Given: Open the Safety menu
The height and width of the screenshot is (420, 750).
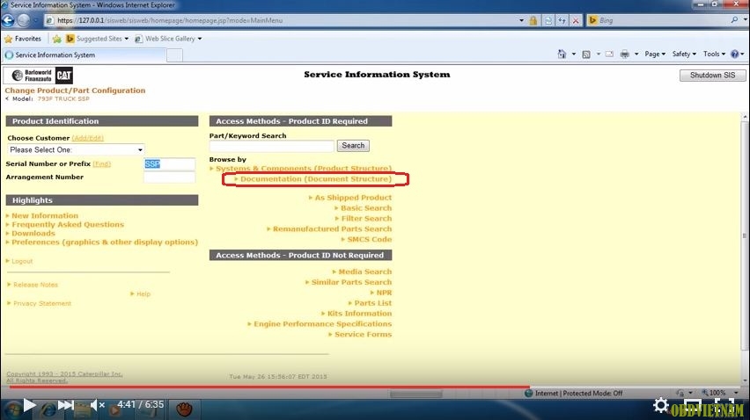Looking at the screenshot, I should (x=684, y=54).
